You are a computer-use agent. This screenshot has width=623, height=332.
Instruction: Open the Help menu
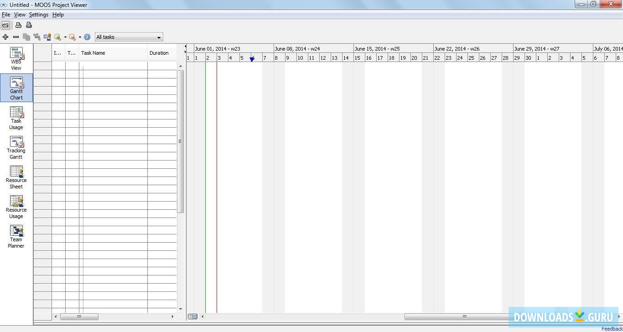tap(58, 14)
